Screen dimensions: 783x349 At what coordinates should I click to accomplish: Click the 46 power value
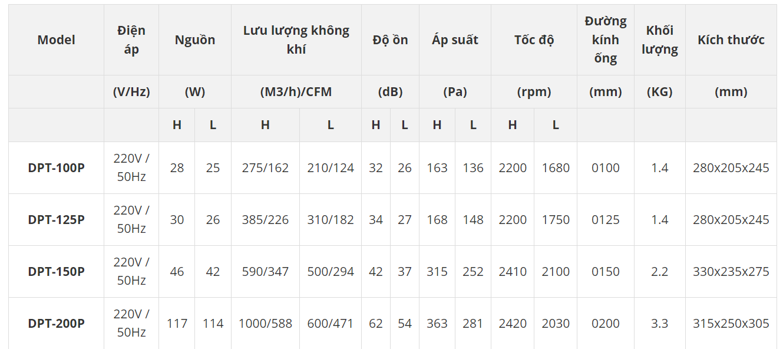[177, 272]
